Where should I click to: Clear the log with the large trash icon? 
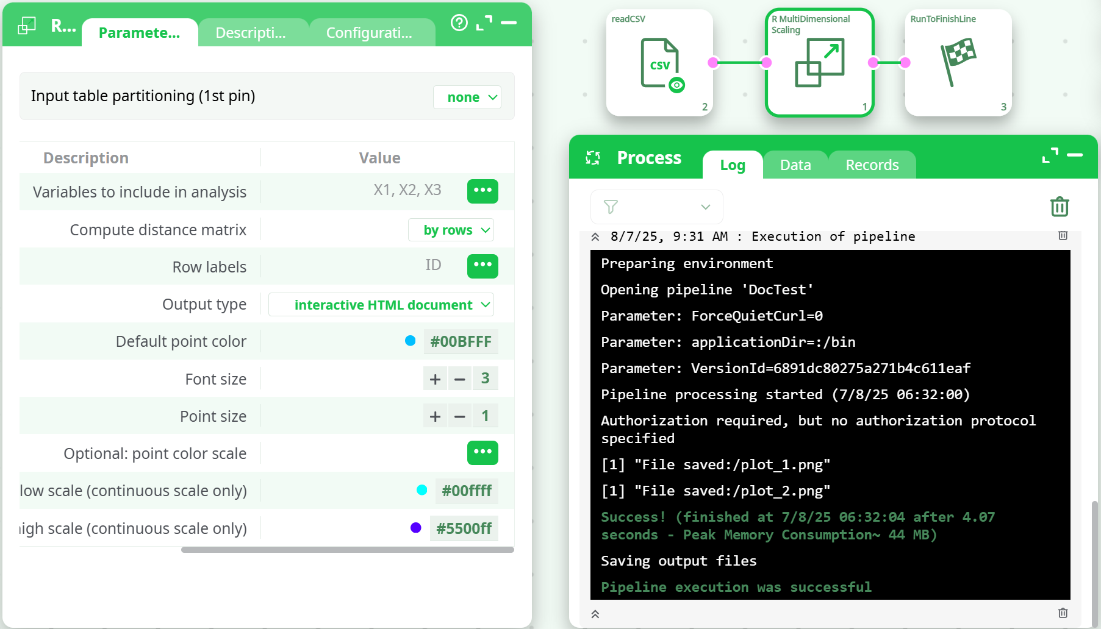[1060, 207]
